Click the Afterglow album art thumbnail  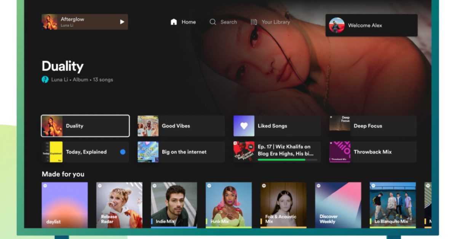(50, 22)
